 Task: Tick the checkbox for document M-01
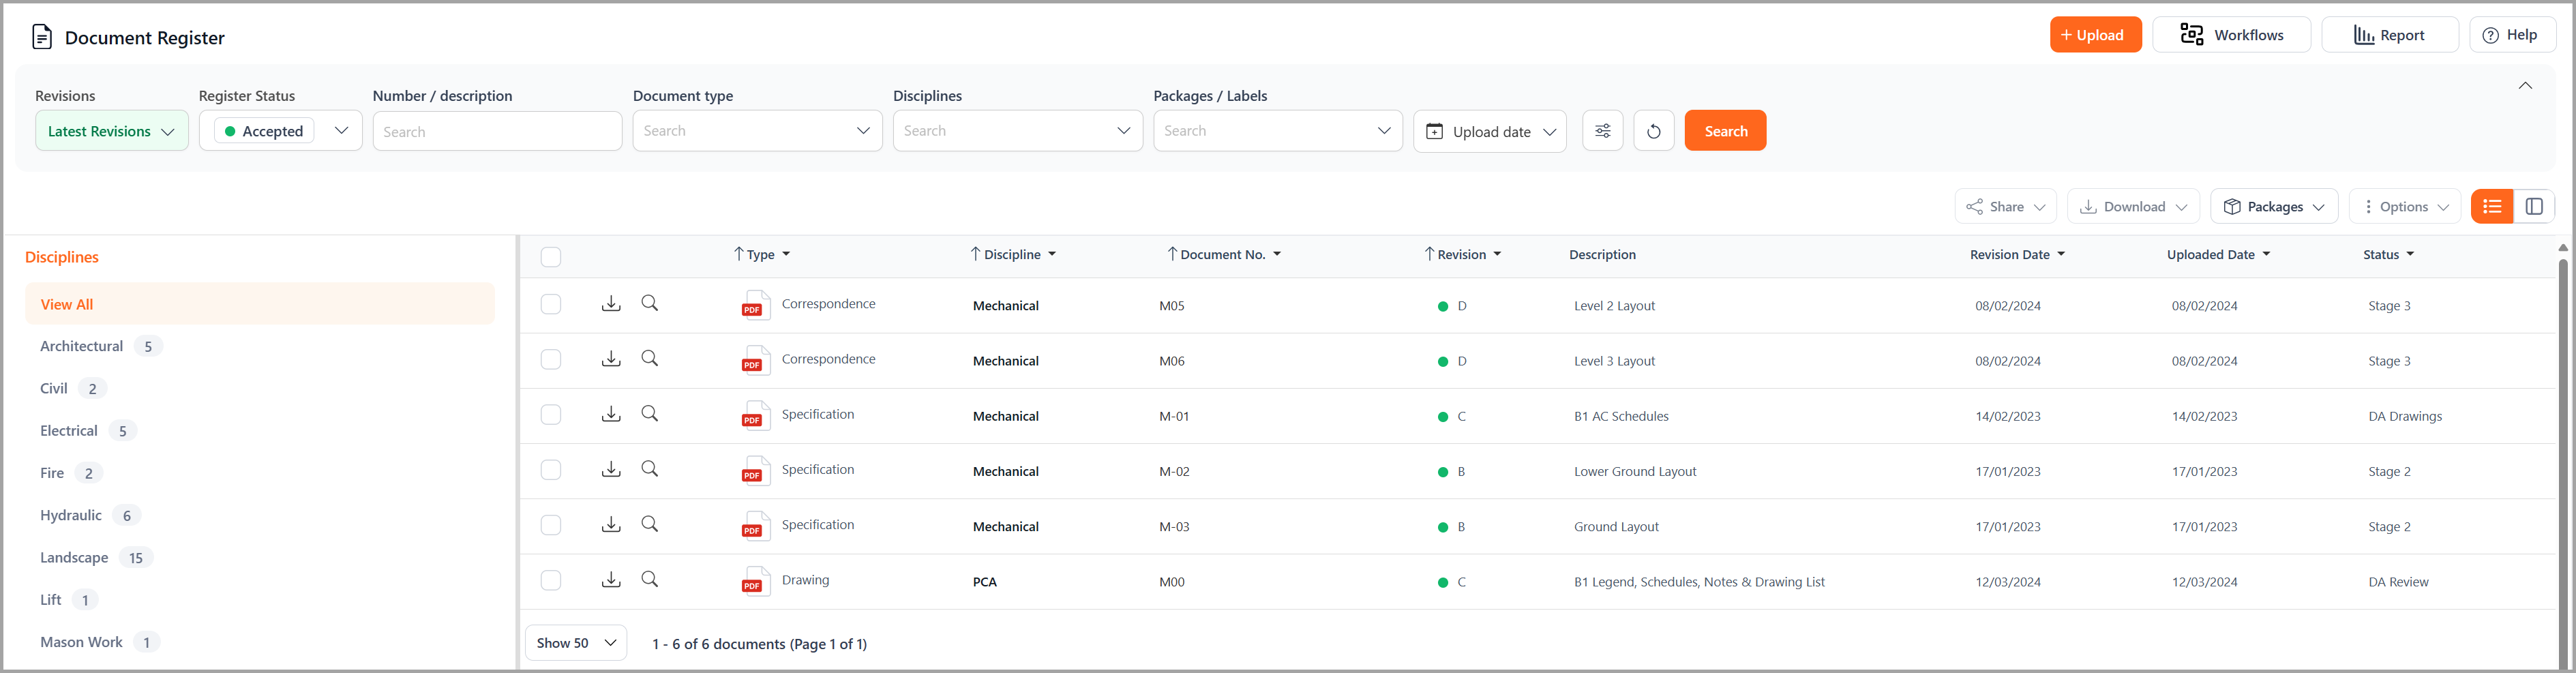pos(551,414)
